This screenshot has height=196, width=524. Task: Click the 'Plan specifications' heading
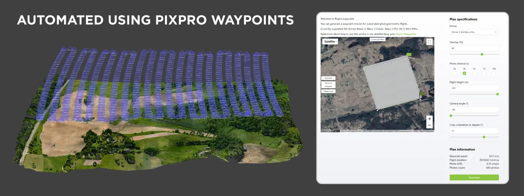pyautogui.click(x=463, y=19)
